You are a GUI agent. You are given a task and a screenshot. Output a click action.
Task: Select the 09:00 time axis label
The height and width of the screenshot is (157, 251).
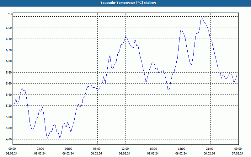click(x=97, y=149)
